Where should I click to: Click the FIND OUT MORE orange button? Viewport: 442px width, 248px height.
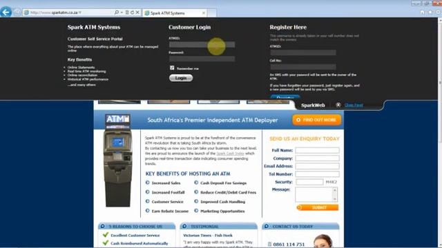pos(317,120)
